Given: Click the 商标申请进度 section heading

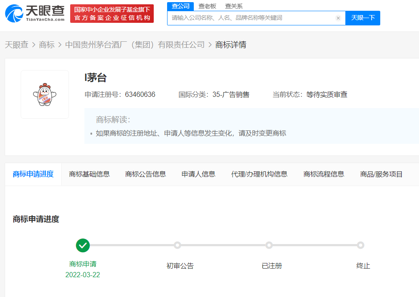Looking at the screenshot, I should pyautogui.click(x=36, y=219).
